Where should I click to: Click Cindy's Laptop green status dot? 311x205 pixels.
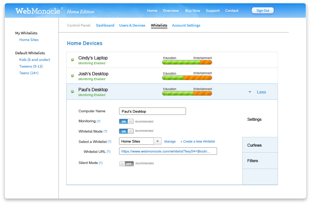[72, 60]
